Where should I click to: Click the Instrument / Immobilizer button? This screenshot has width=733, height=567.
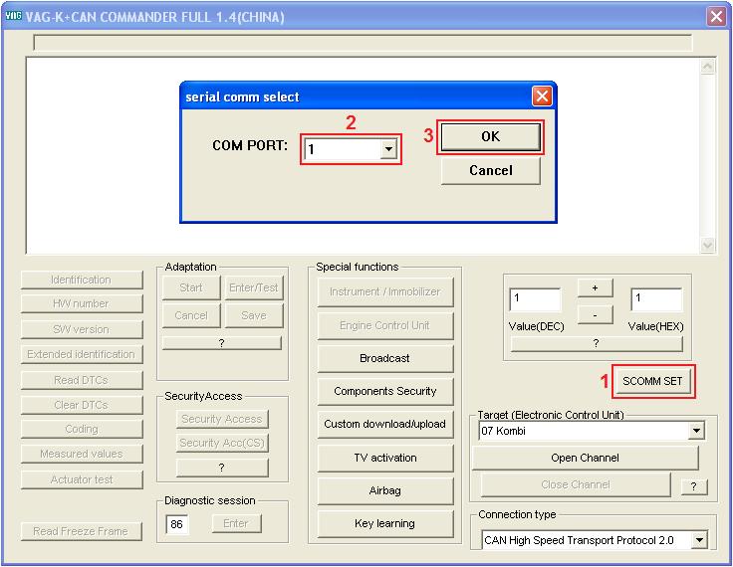384,291
